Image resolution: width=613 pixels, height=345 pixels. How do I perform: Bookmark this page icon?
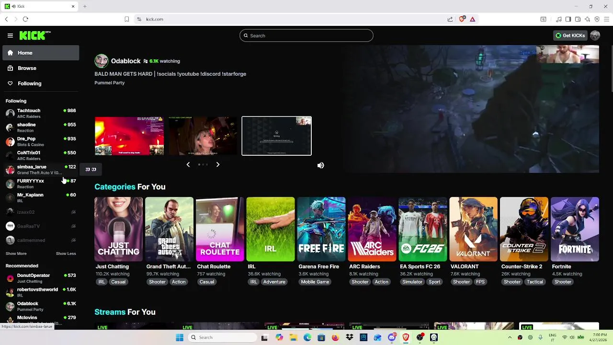126,19
